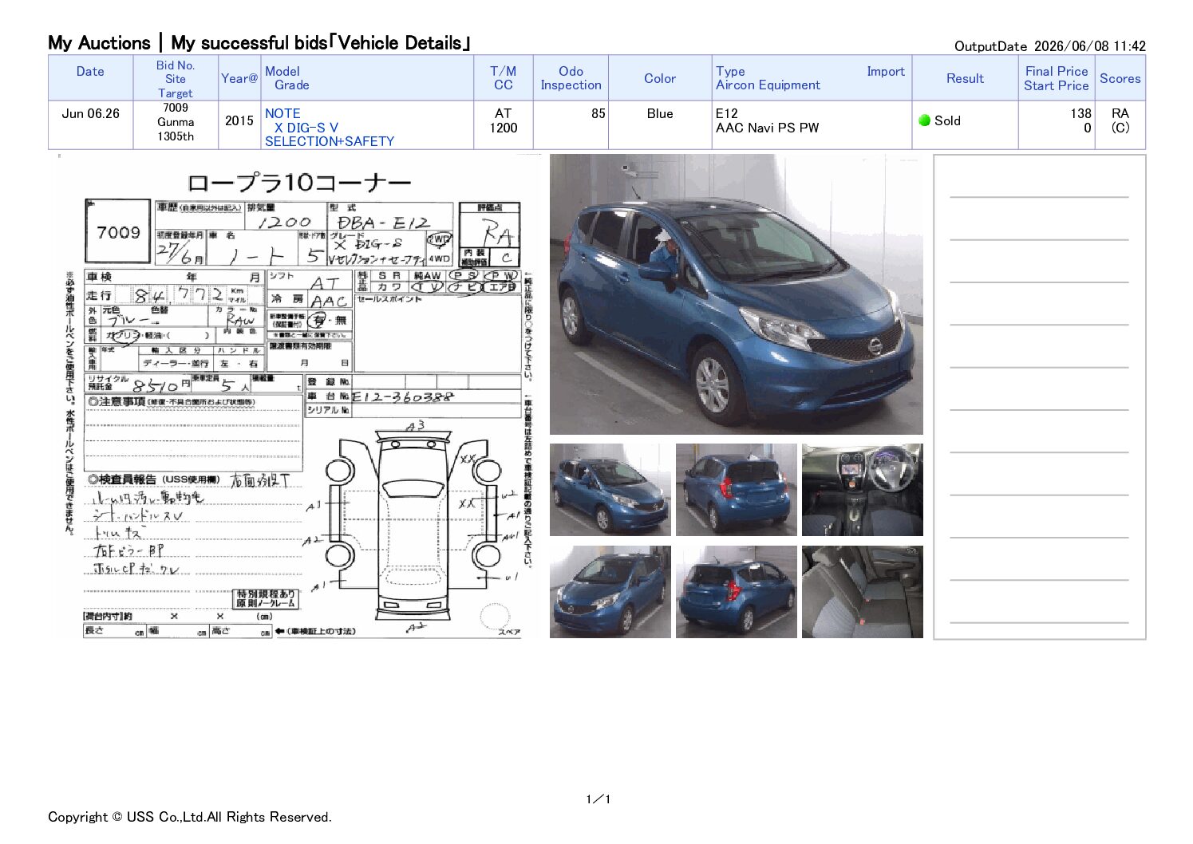1193x844 pixels.
Task: Select the RA score value
Action: click(1120, 113)
